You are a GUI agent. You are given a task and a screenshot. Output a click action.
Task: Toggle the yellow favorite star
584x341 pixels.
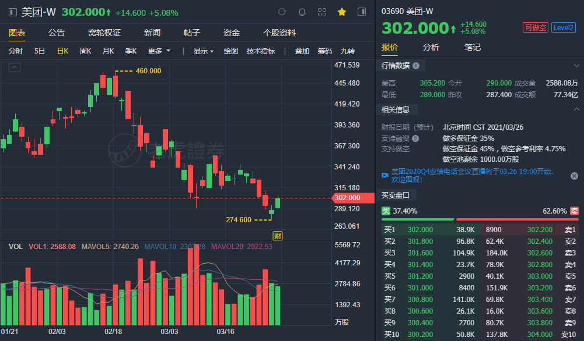click(x=341, y=12)
